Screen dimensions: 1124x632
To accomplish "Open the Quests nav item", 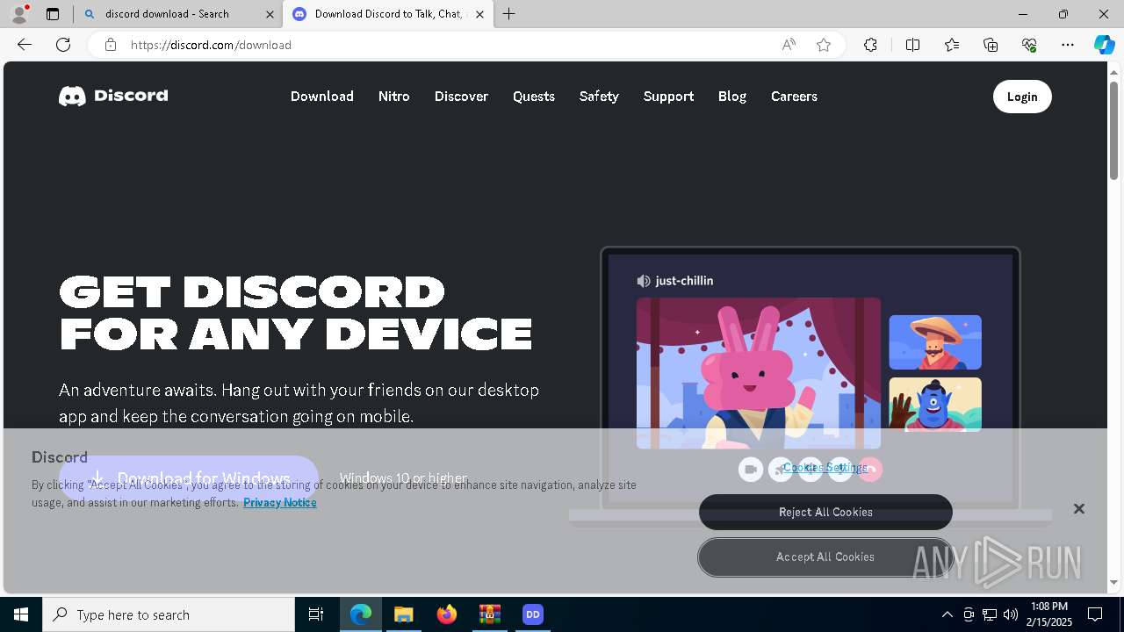I will click(534, 97).
